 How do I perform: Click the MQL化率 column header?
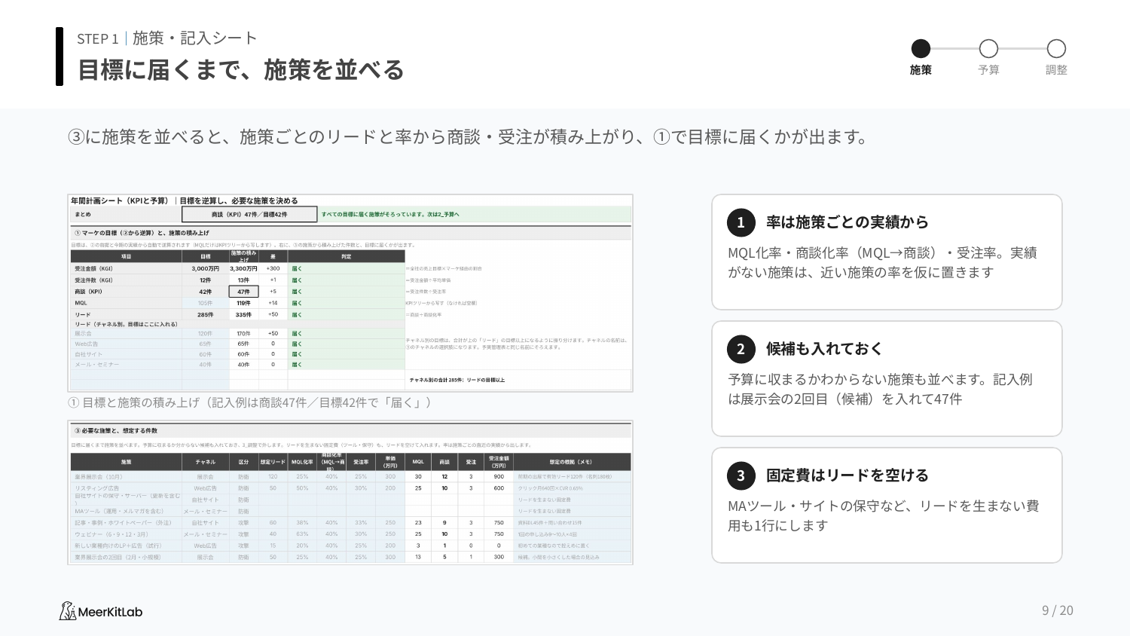click(x=302, y=462)
